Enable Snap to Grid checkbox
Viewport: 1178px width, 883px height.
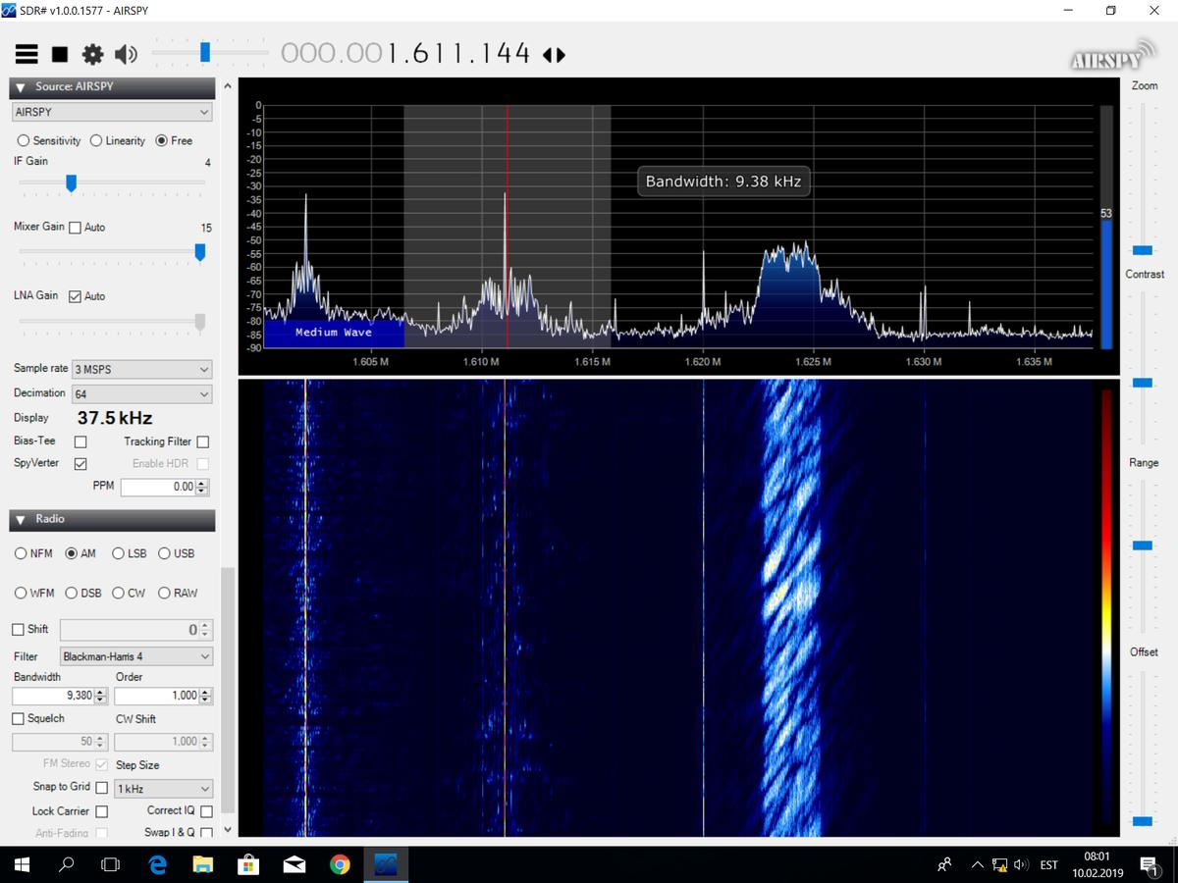point(101,787)
